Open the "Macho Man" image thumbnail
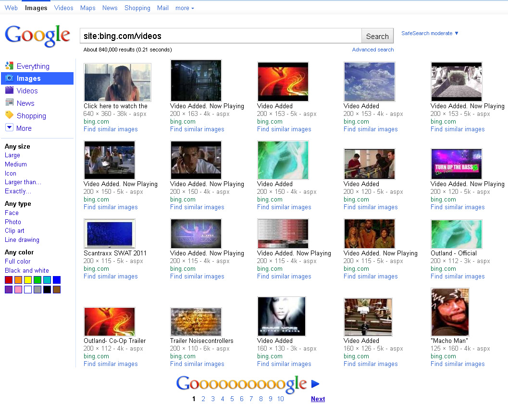Image resolution: width=508 pixels, height=404 pixels. click(x=450, y=312)
